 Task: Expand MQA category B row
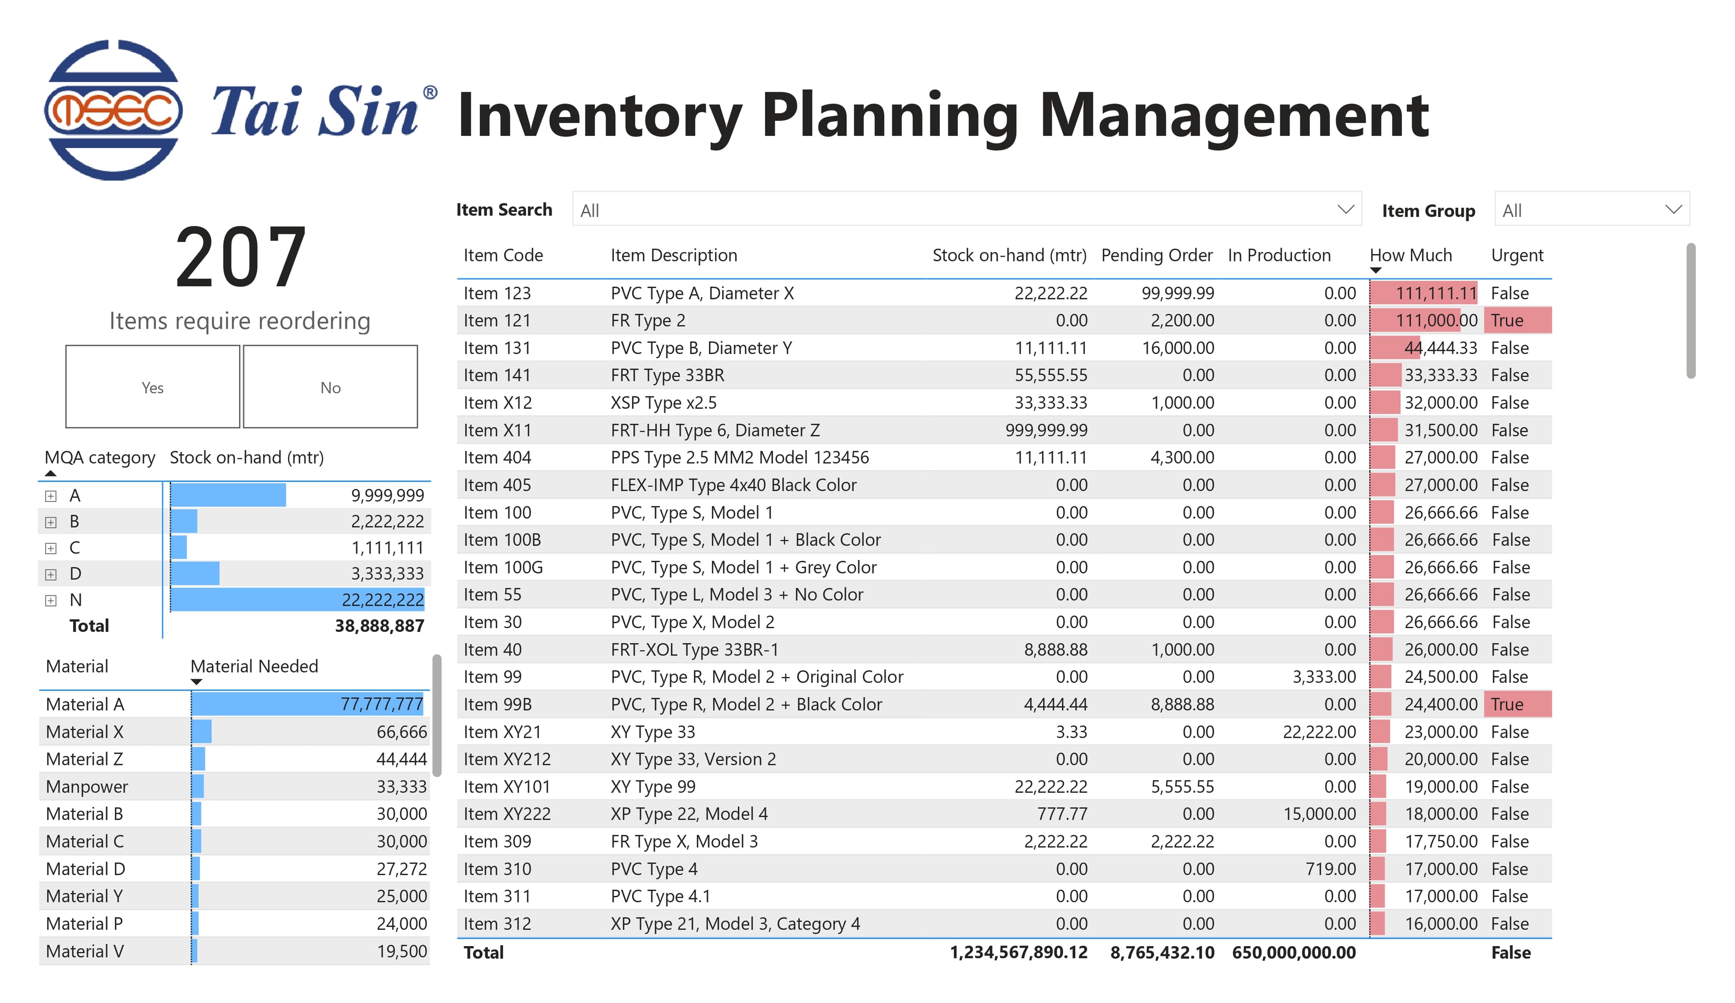(x=50, y=522)
